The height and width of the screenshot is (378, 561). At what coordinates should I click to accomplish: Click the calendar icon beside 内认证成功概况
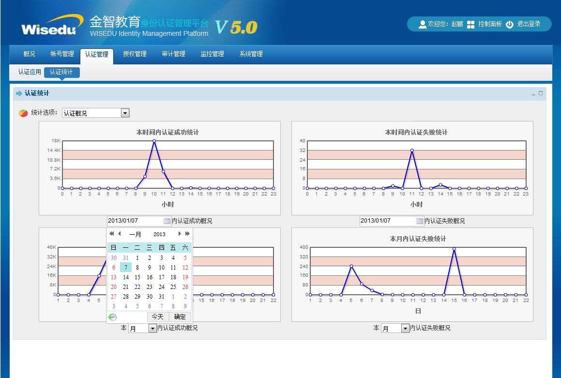(x=167, y=221)
